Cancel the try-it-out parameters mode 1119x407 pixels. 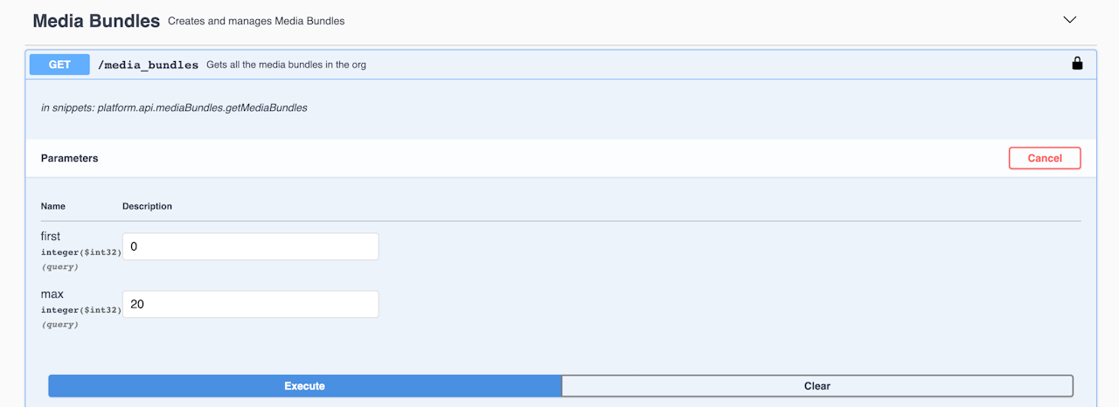[1044, 158]
